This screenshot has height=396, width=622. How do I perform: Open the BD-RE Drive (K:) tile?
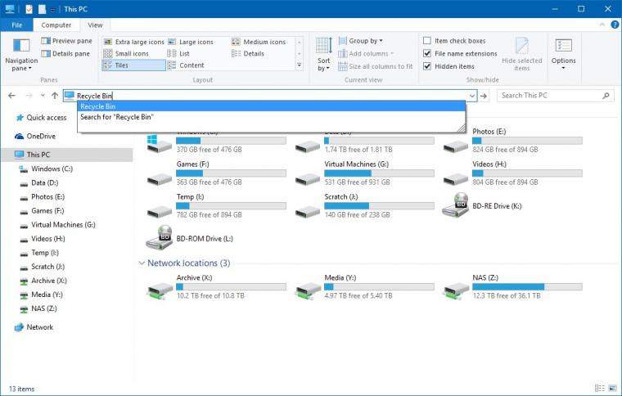click(x=482, y=205)
